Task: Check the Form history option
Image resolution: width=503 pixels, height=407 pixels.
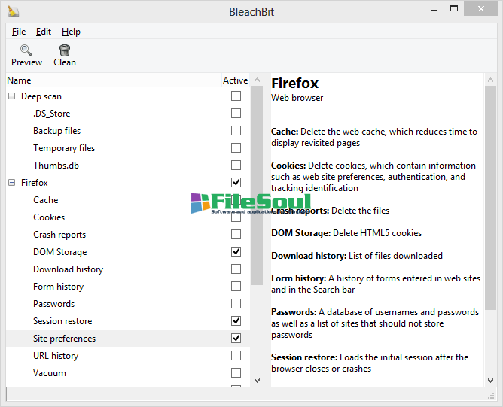Action: [x=236, y=286]
